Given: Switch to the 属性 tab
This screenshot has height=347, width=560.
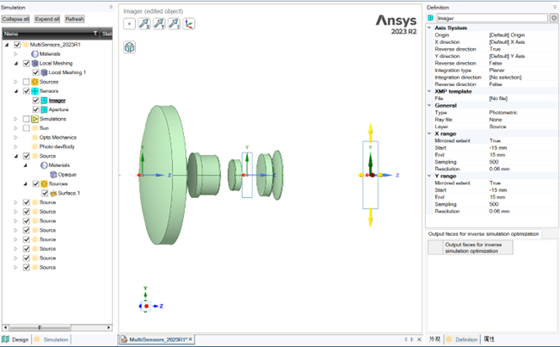Looking at the screenshot, I should (x=489, y=339).
